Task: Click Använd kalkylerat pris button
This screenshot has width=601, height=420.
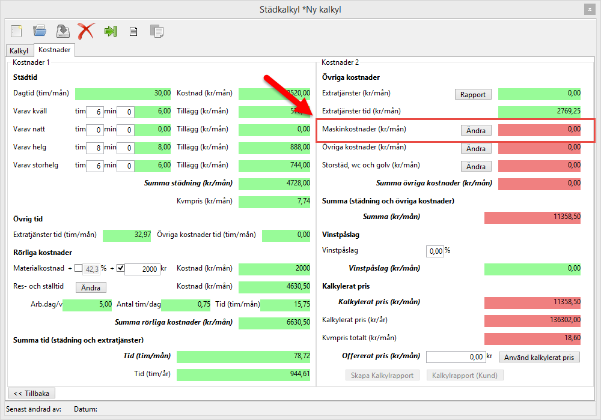Action: (539, 358)
